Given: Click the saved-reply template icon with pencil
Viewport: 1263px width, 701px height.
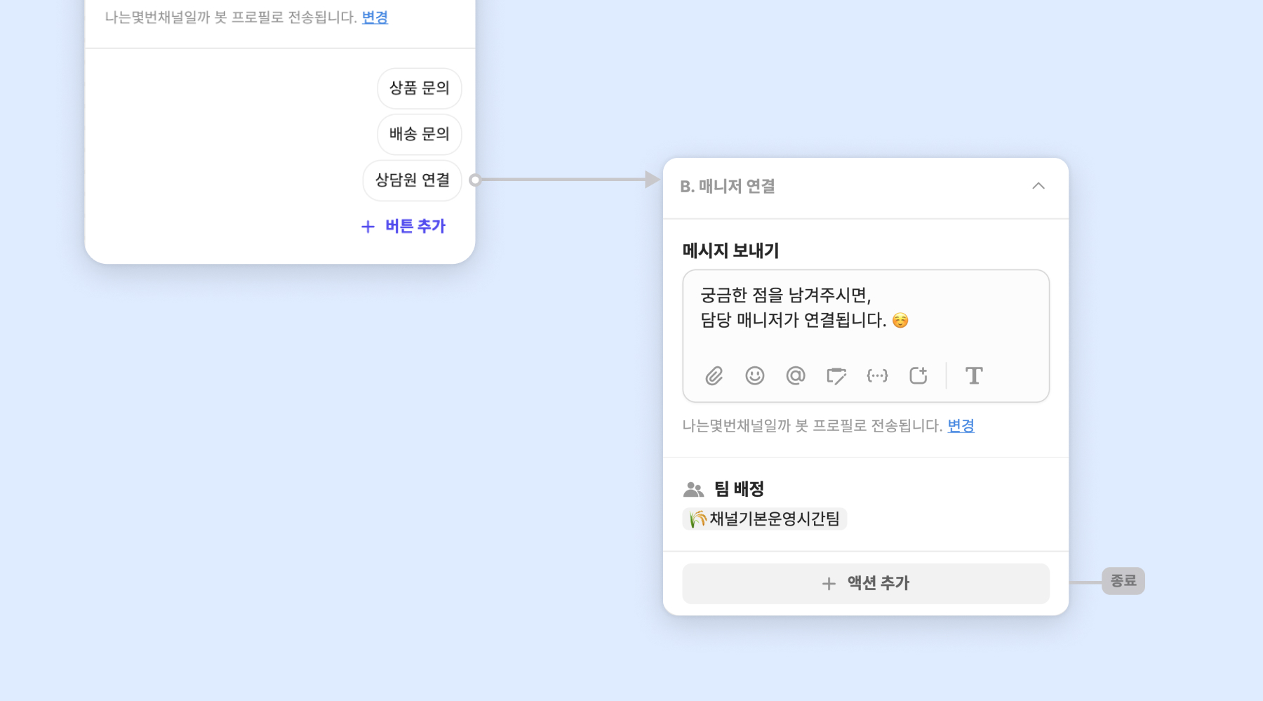Looking at the screenshot, I should [x=836, y=376].
